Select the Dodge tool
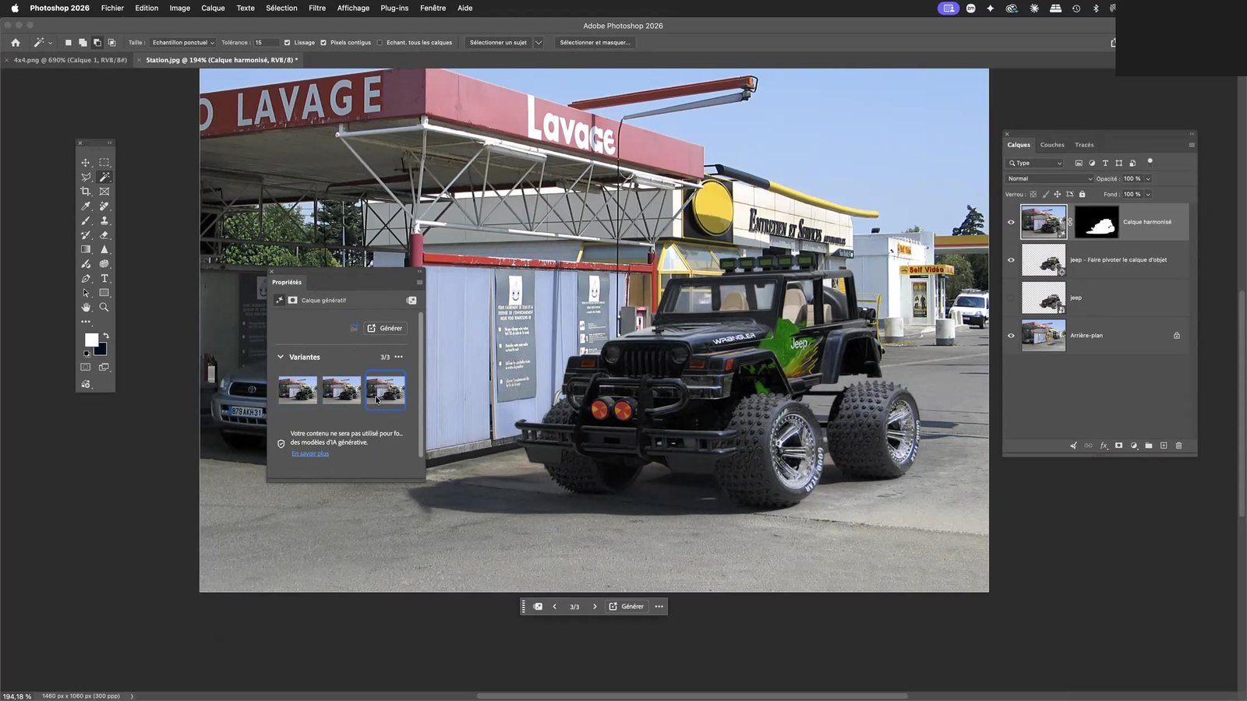1247x701 pixels. click(86, 264)
